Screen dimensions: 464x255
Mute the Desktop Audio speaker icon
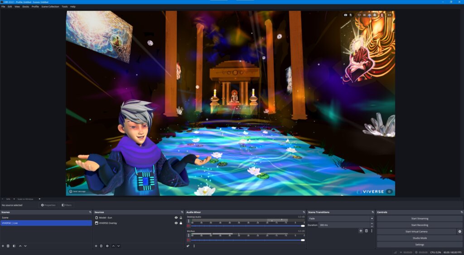click(x=188, y=226)
